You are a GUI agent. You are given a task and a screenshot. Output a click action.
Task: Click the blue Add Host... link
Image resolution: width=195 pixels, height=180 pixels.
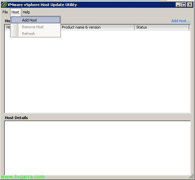(181, 21)
